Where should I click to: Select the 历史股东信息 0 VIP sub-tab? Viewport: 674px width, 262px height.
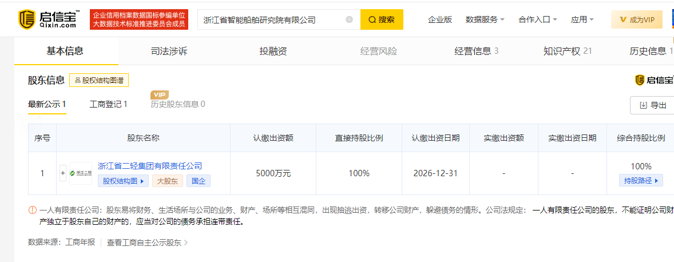178,104
